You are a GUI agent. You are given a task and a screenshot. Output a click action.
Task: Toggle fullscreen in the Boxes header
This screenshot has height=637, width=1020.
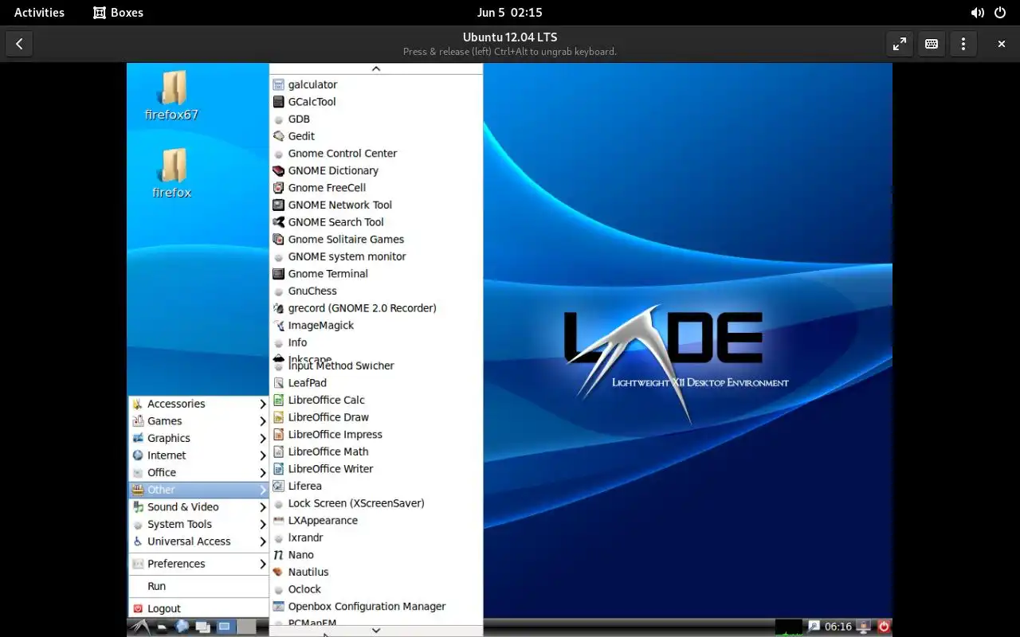(900, 44)
